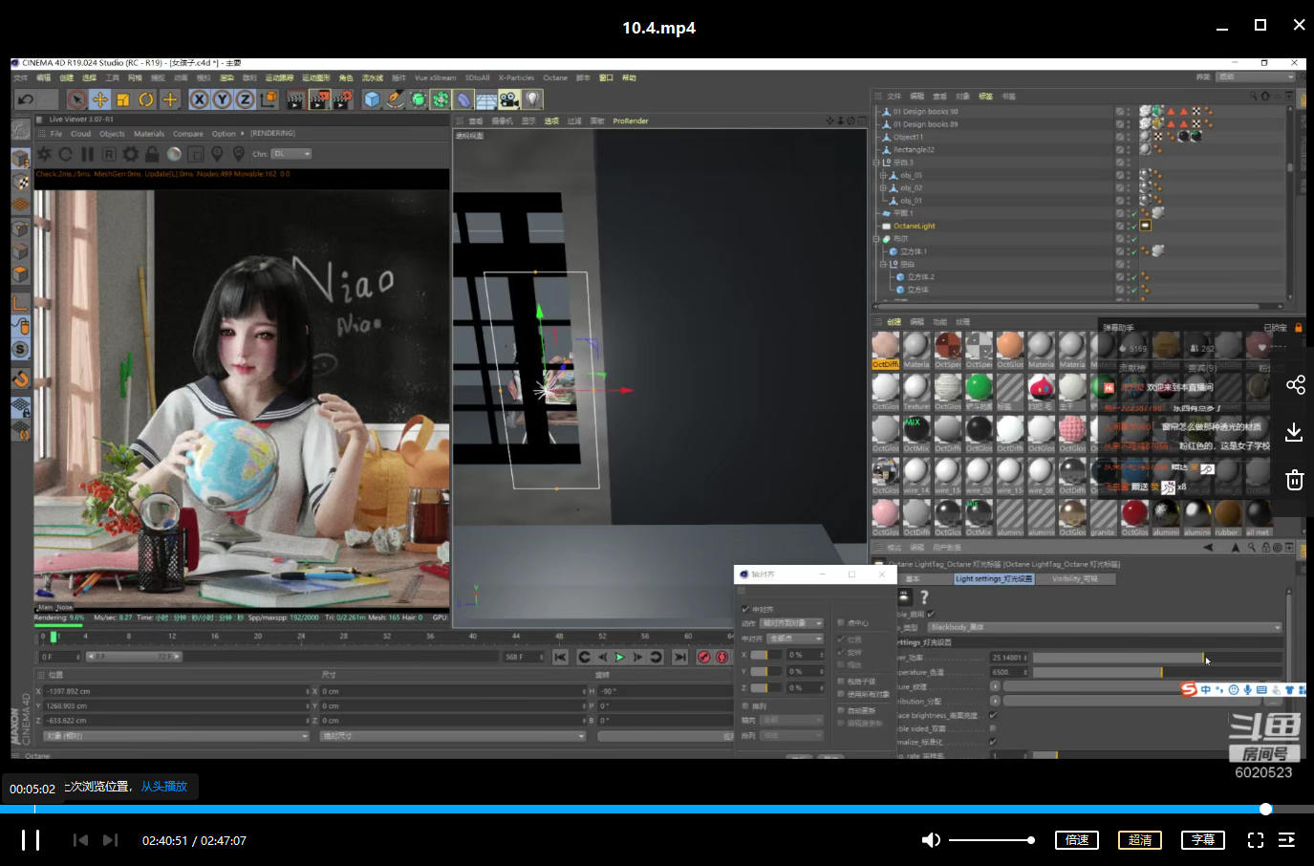1314x866 pixels.
Task: Pause the video playback
Action: click(31, 840)
